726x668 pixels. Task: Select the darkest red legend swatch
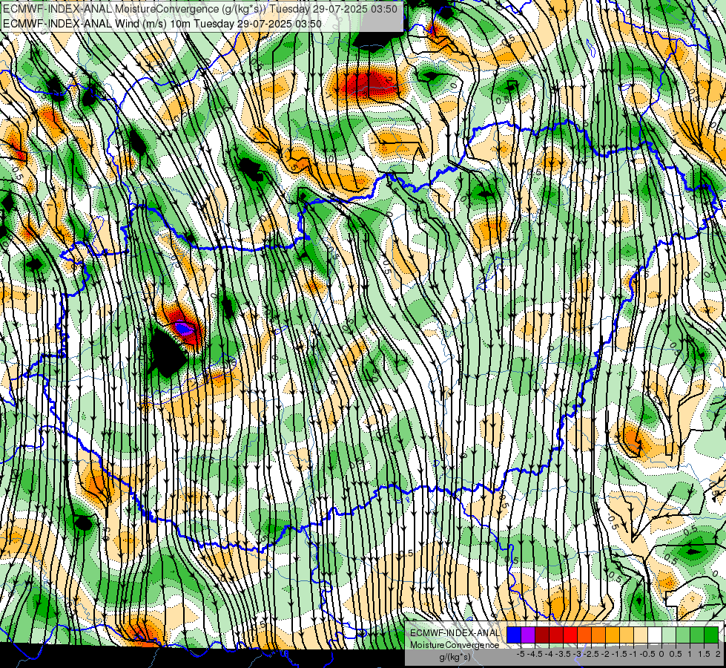tap(542, 635)
